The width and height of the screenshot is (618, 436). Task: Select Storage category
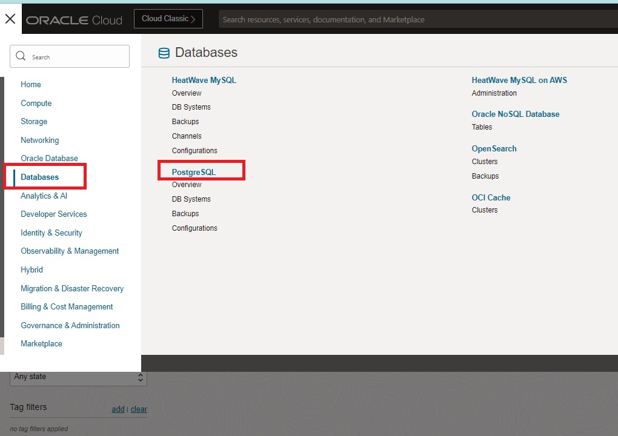click(34, 121)
